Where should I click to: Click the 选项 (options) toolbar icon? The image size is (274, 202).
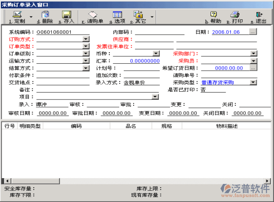pyautogui.click(x=117, y=17)
